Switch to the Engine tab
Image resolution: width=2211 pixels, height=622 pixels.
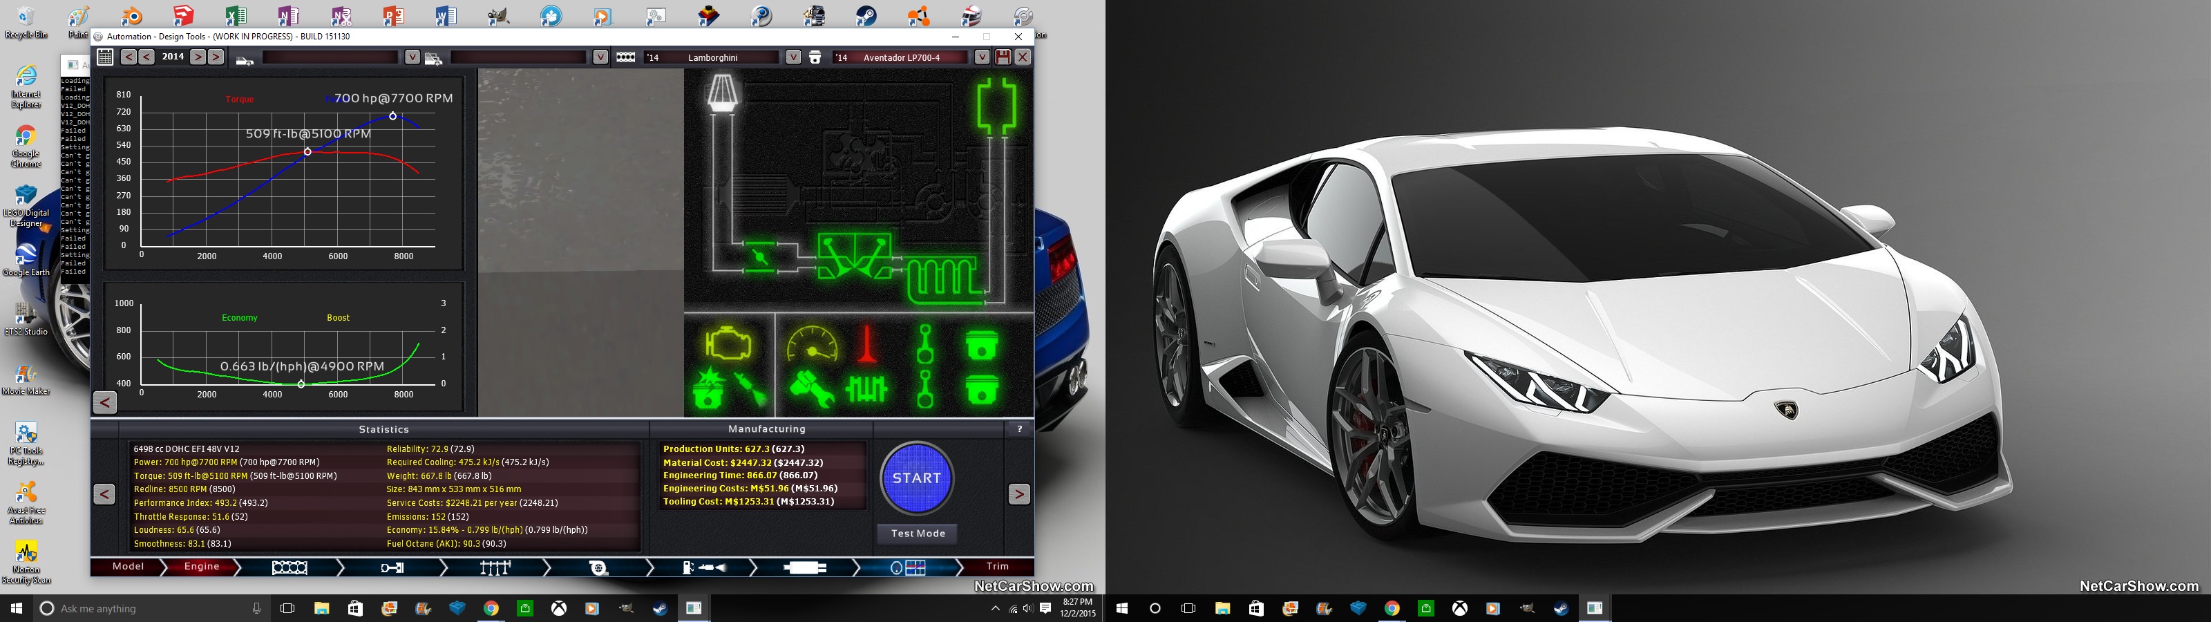coord(202,567)
